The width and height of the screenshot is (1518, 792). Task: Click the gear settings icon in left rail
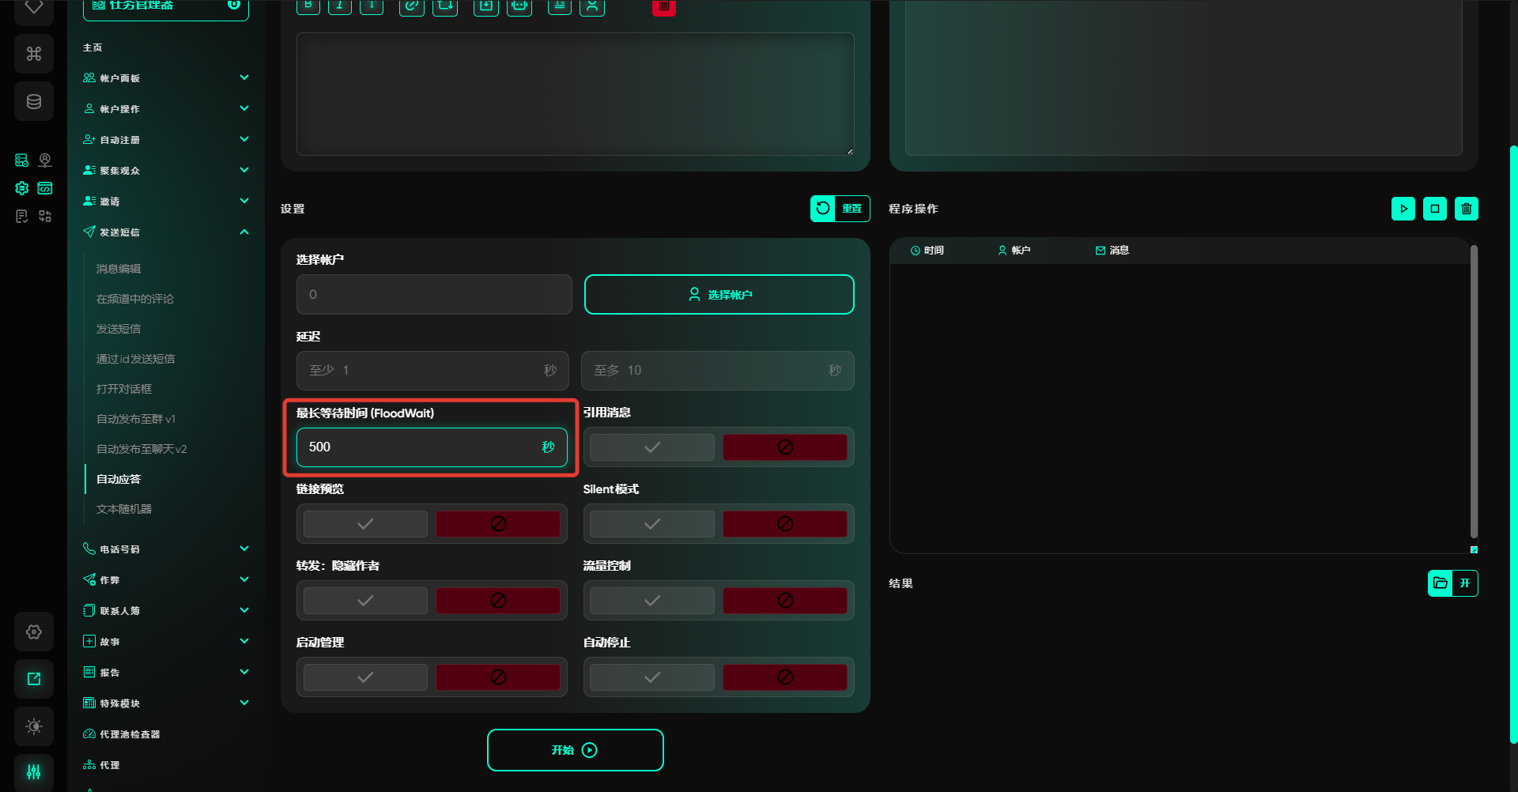[34, 632]
